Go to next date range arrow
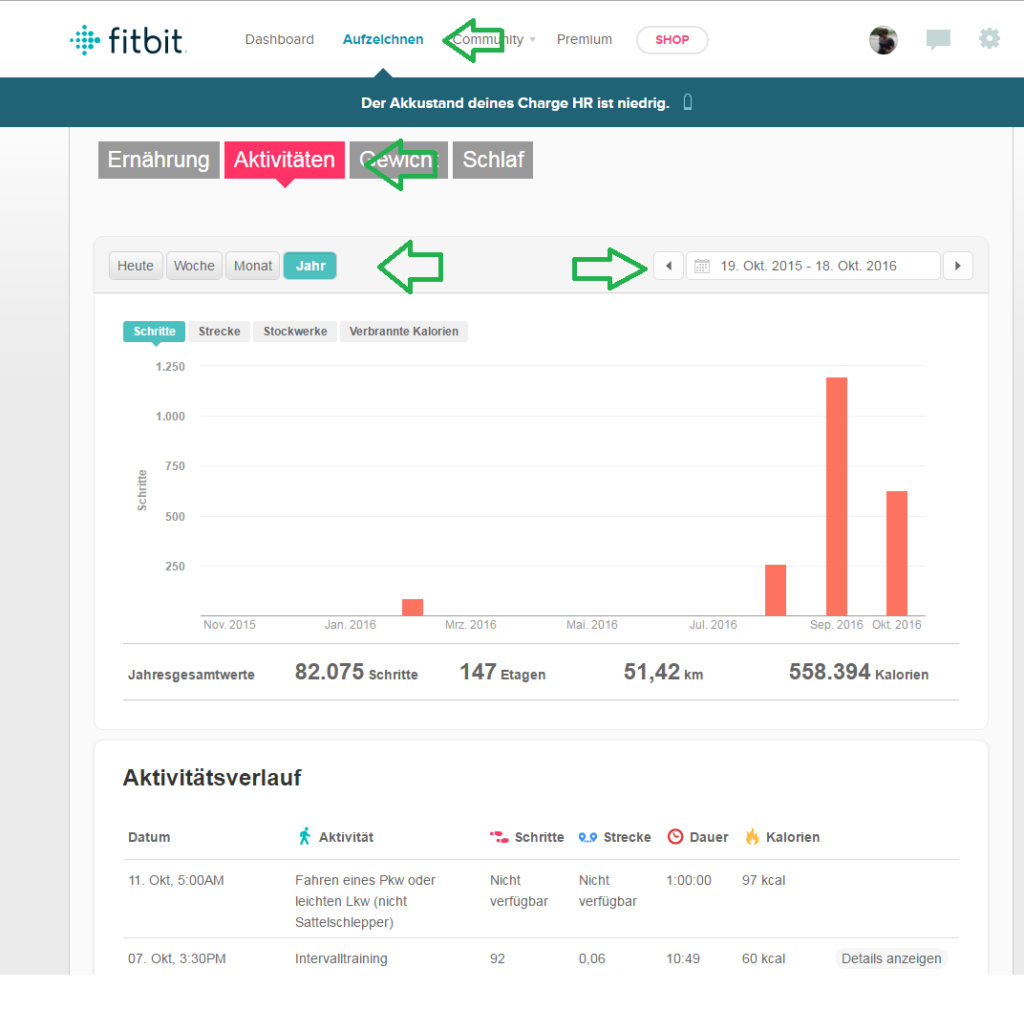The width and height of the screenshot is (1024, 1032). pyautogui.click(x=957, y=266)
